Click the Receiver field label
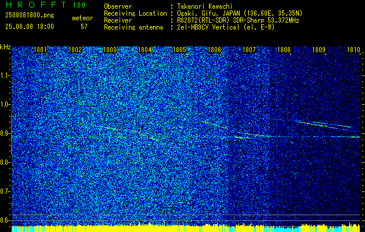Image resolution: width=365 pixels, height=232 pixels. (x=118, y=20)
